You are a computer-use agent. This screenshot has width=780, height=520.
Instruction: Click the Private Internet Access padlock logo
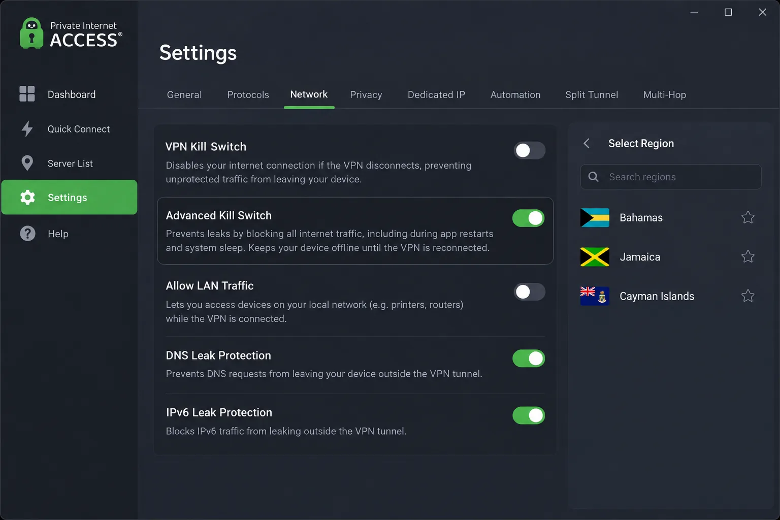point(31,34)
